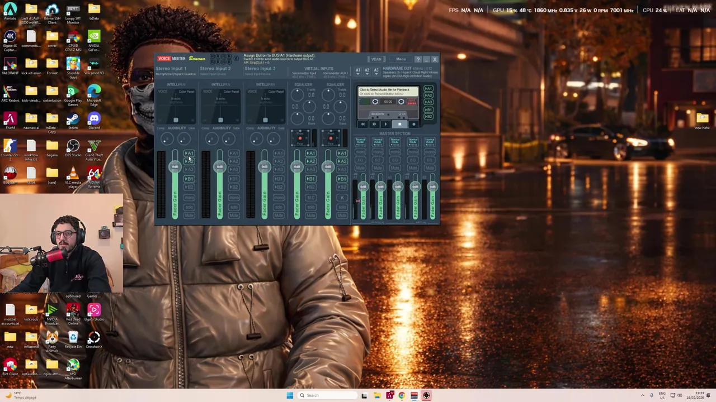716x402 pixels.
Task: Open the Chrome taskbar icon
Action: [x=402, y=395]
